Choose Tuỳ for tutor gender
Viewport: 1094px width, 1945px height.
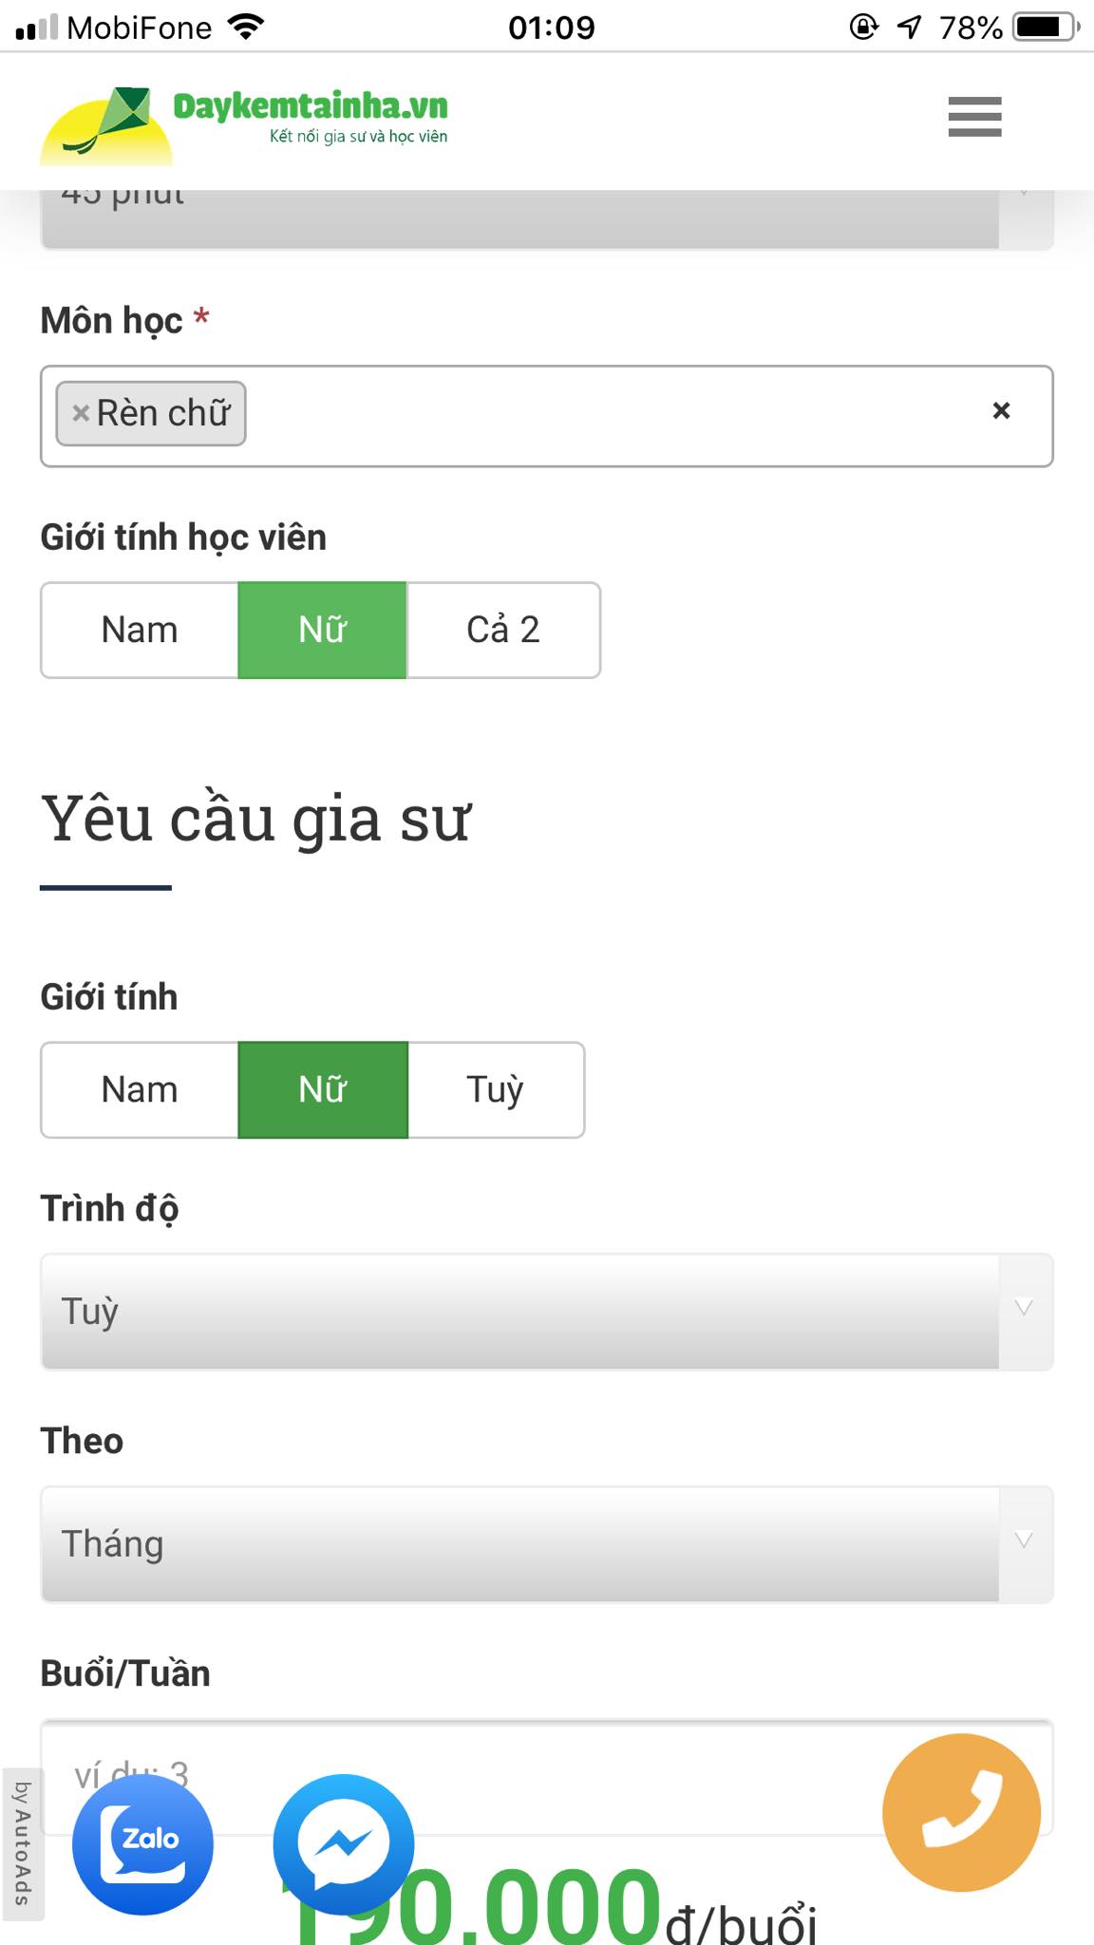495,1090
